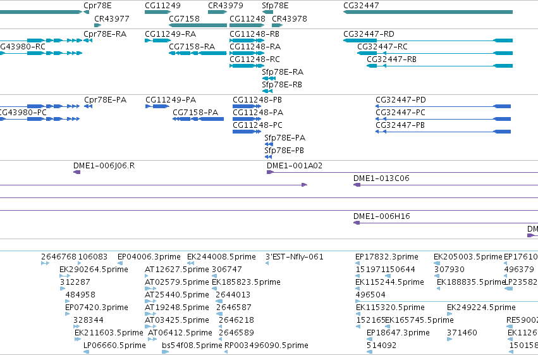Open the CG32447-RD transcript label

coord(369,34)
